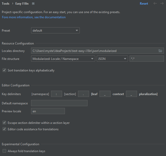The height and width of the screenshot is (156, 166).
Task: Open the Preset dropdown
Action: 55,31
